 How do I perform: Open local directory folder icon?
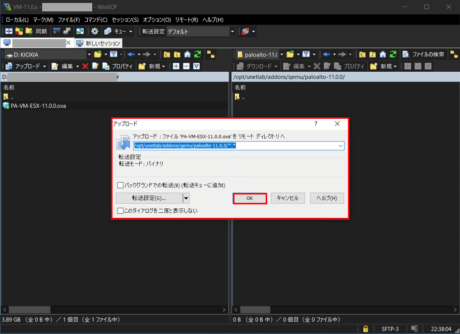tap(98, 54)
